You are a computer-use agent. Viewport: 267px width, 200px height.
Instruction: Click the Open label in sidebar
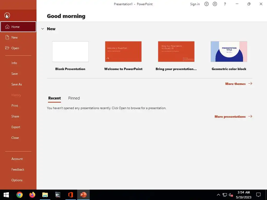coord(15,48)
